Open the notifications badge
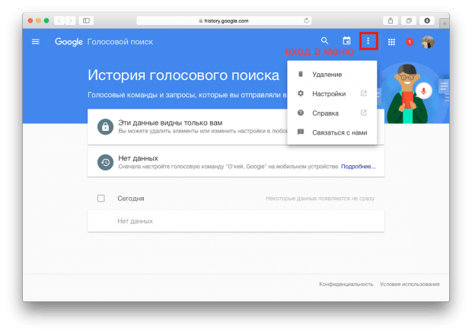Image resolution: width=472 pixels, height=334 pixels. (410, 42)
